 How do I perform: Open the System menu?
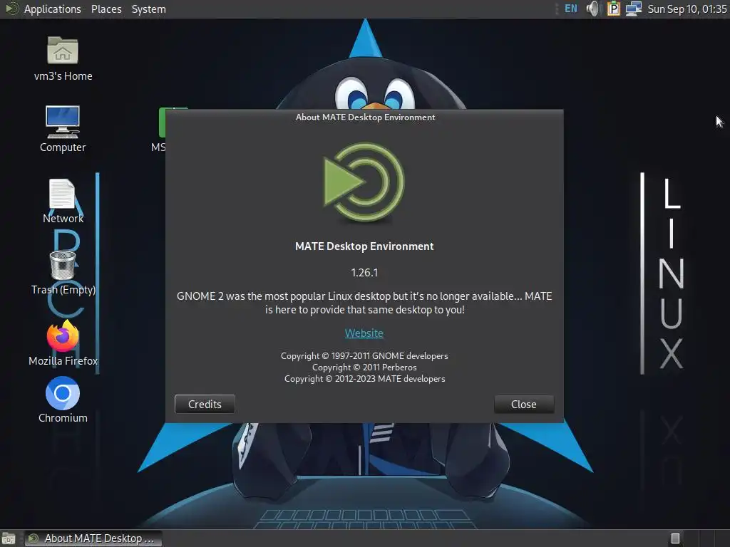click(148, 9)
